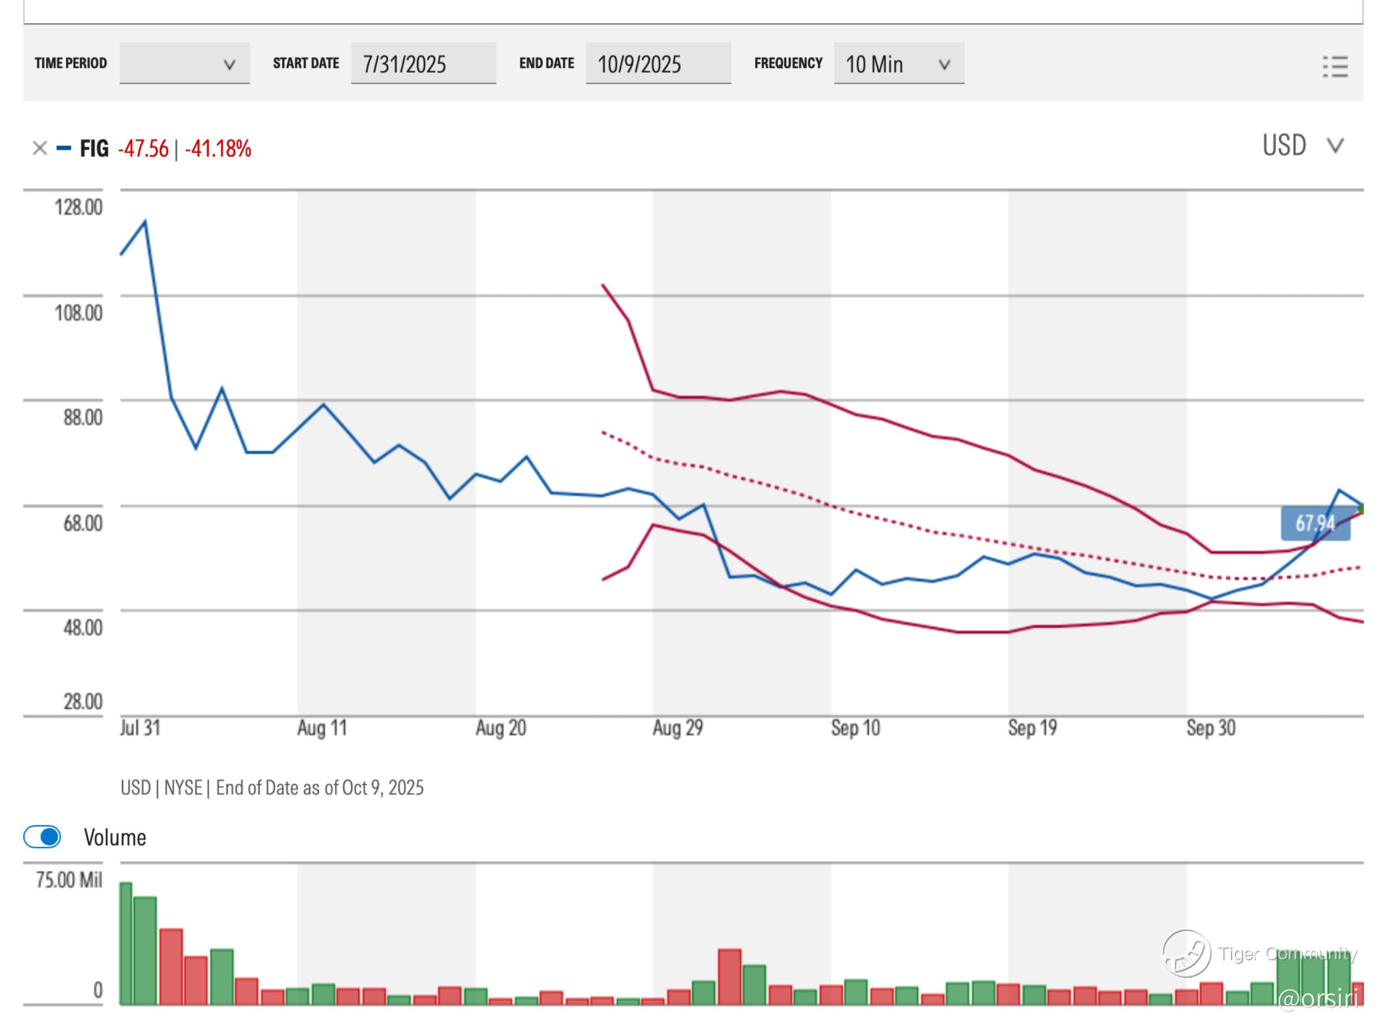Click the Sep 30 date axis label
This screenshot has width=1387, height=1031.
(1211, 728)
